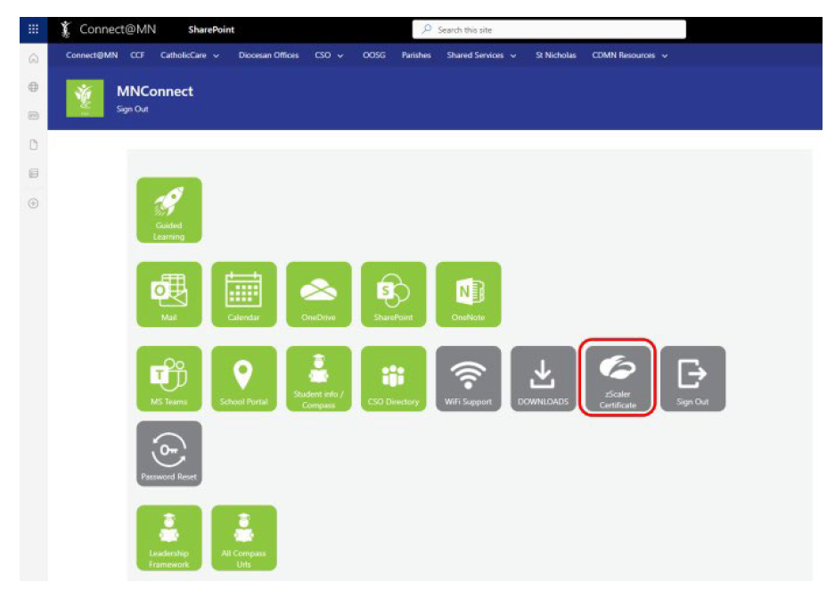Image resolution: width=835 pixels, height=615 pixels.
Task: Open the School Portal tile
Action: 243,379
